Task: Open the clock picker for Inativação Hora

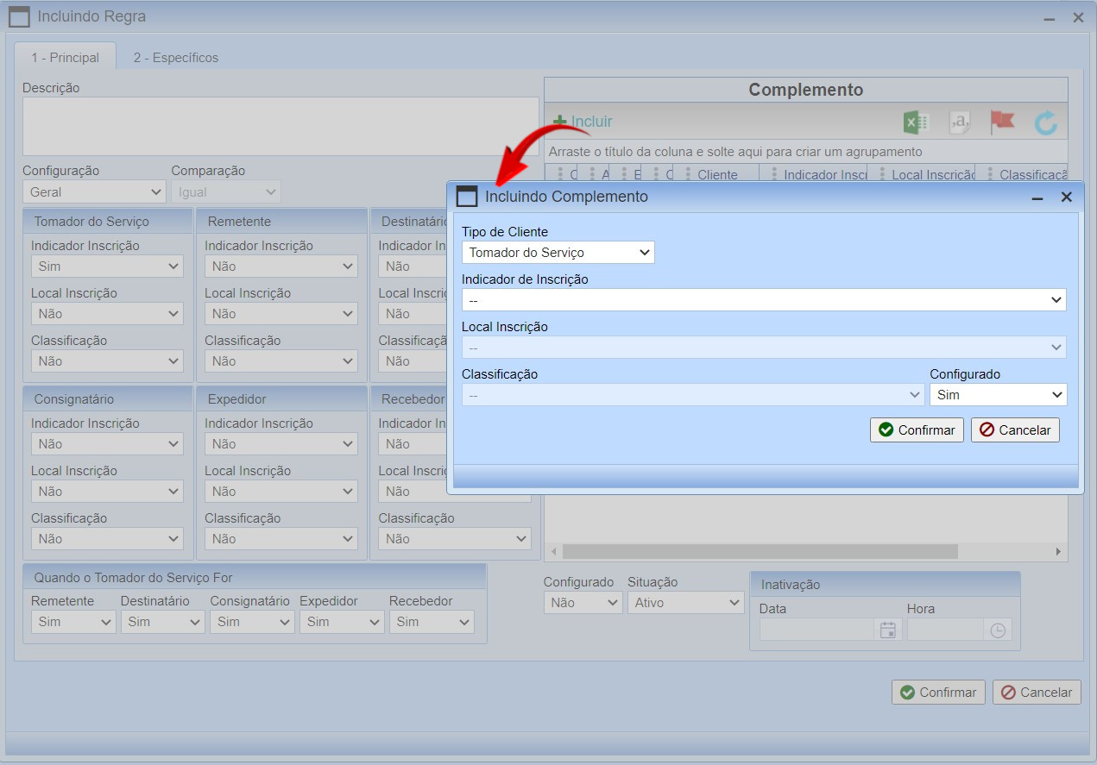Action: click(998, 630)
